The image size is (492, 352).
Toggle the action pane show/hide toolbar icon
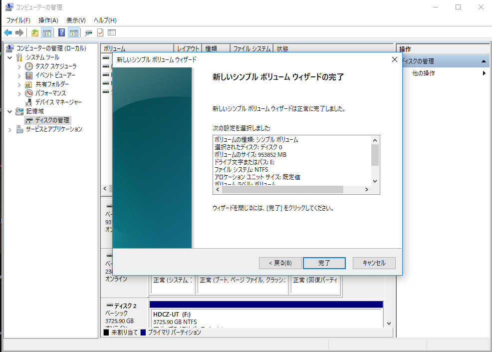tap(74, 32)
